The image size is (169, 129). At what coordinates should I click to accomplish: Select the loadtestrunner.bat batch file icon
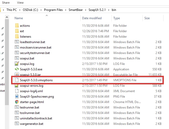[17, 42]
